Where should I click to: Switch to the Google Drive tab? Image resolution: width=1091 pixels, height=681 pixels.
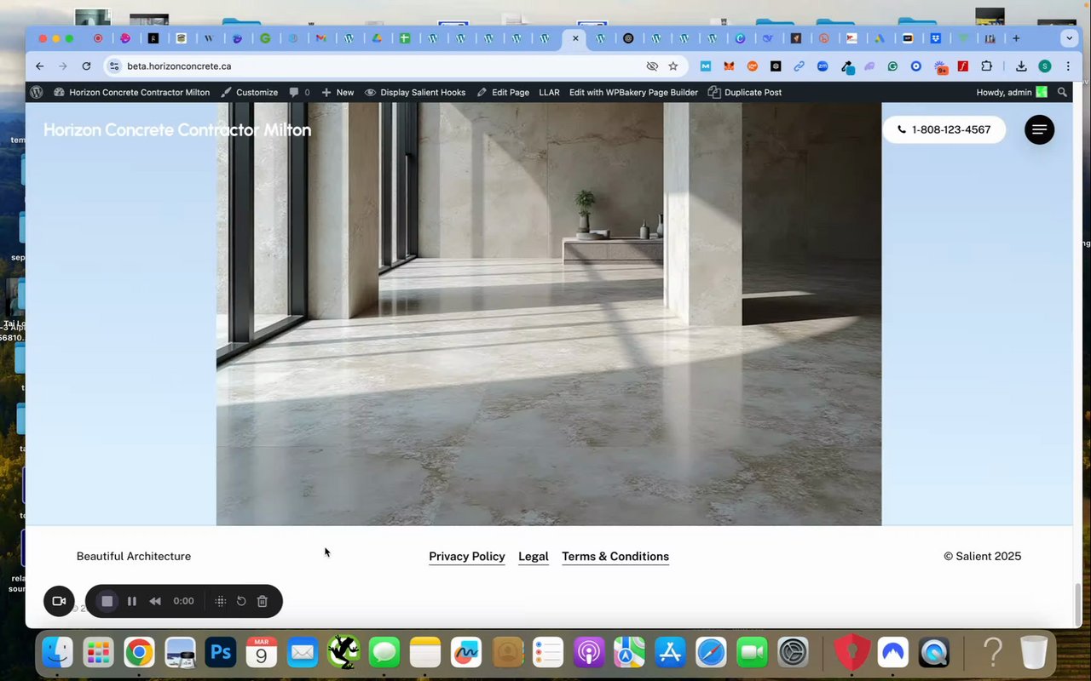(x=377, y=38)
